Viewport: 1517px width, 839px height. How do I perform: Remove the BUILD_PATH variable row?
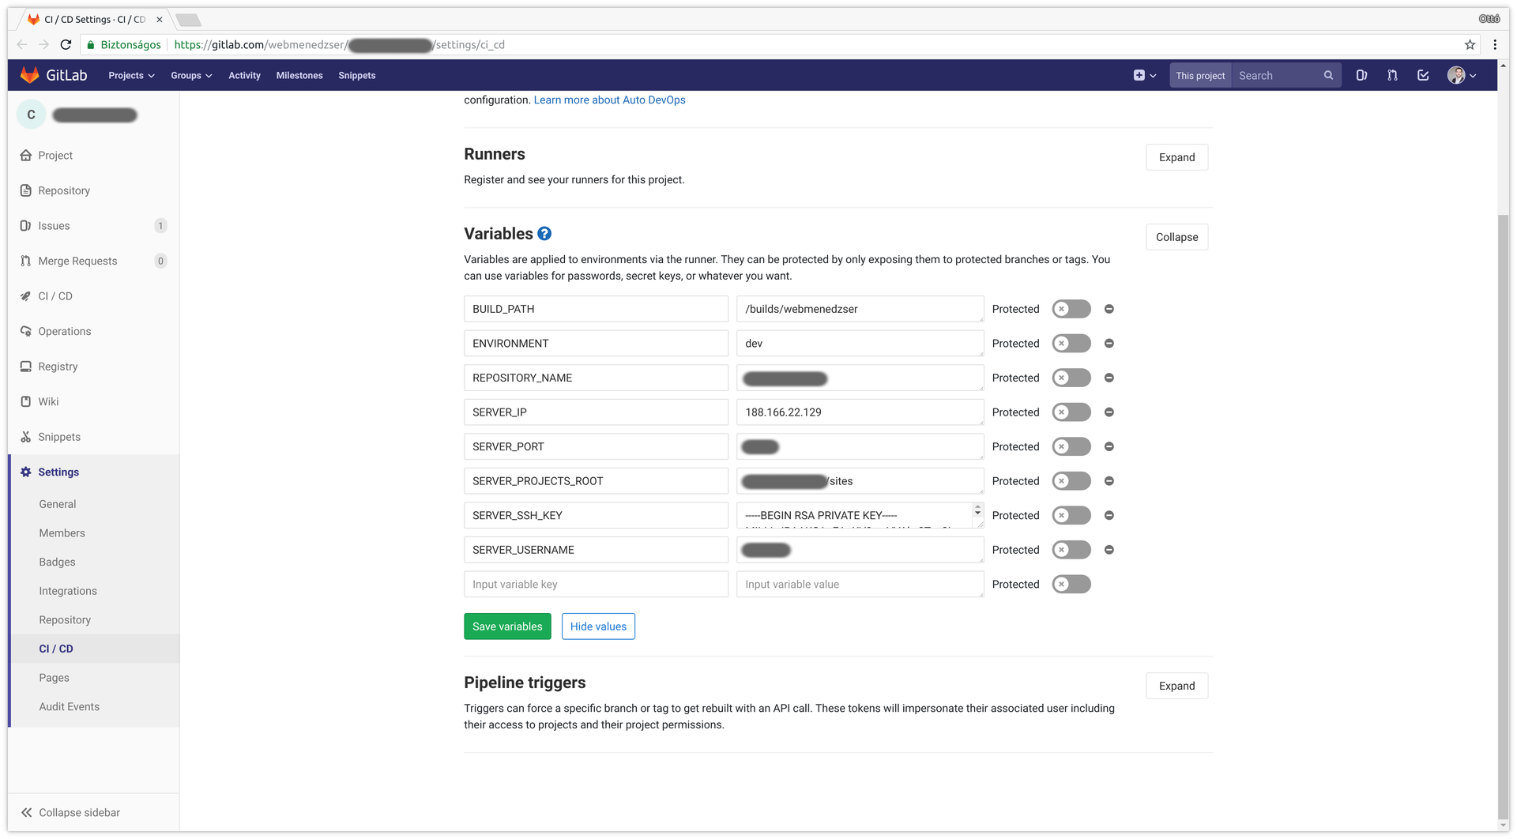coord(1109,309)
